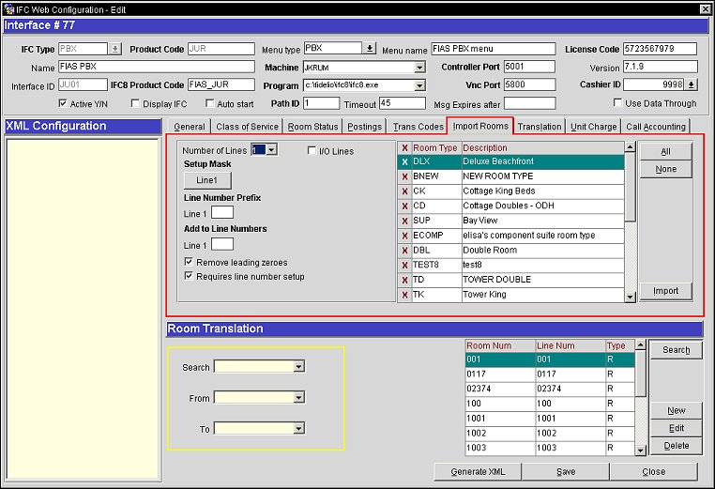Open the Search combo box in Room Translation
This screenshot has height=489, width=715.
coord(298,367)
